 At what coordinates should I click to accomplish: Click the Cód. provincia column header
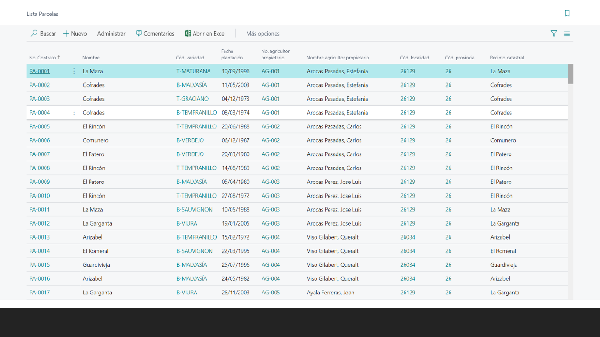pos(459,58)
